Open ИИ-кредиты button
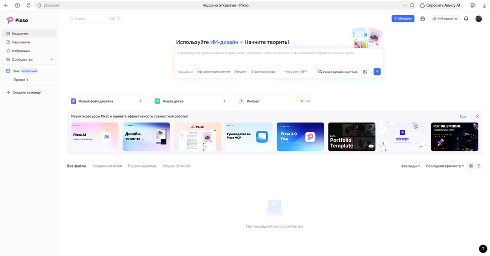The height and width of the screenshot is (256, 490). pyautogui.click(x=445, y=19)
